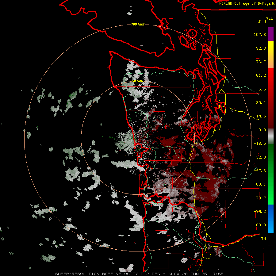Click the TH threshold legend label
This screenshot has height=276, width=276.
[x=263, y=239]
